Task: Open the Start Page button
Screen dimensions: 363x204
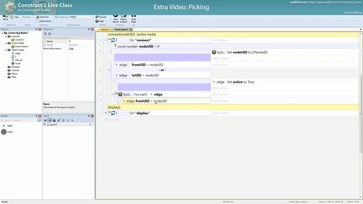Action: pos(134,19)
